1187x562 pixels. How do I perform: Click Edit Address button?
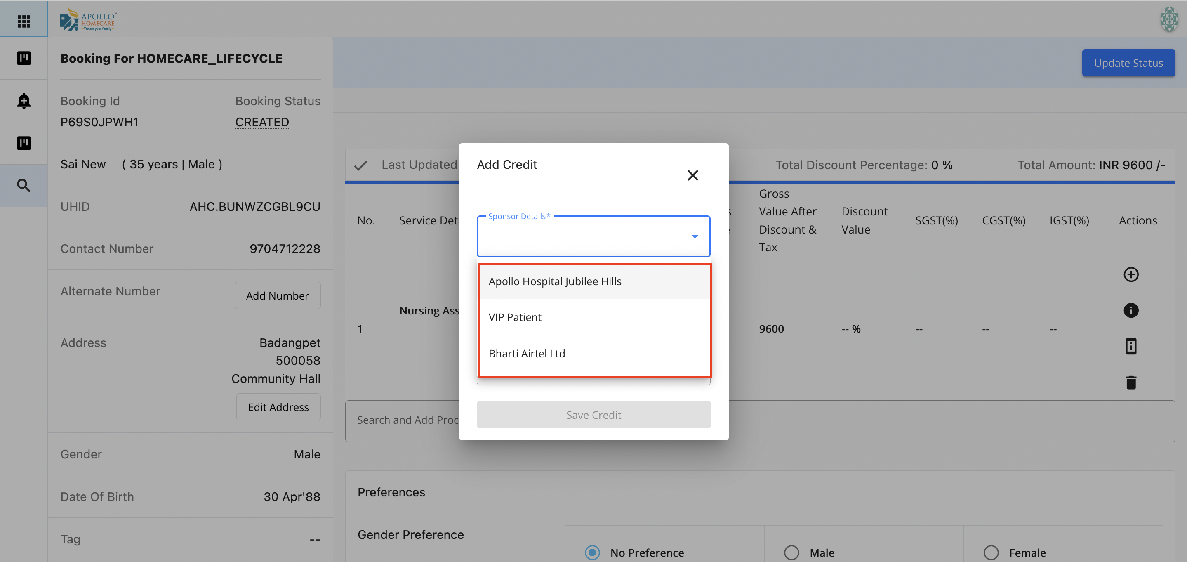click(278, 406)
